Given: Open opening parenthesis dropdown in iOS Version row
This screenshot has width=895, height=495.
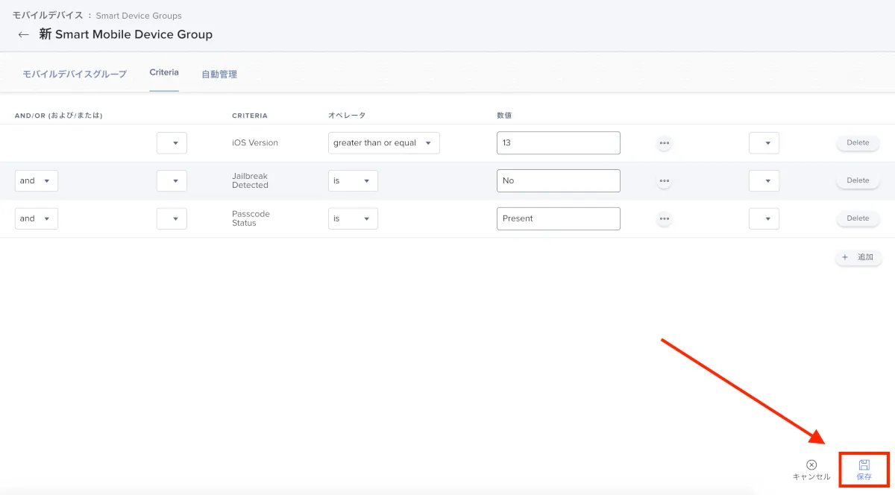Looking at the screenshot, I should [x=172, y=143].
